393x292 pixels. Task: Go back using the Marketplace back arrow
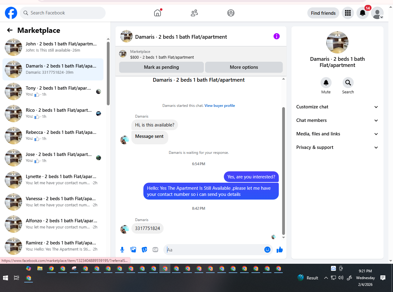point(10,30)
